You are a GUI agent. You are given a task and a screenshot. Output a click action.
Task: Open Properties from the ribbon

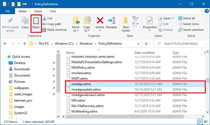(150, 23)
